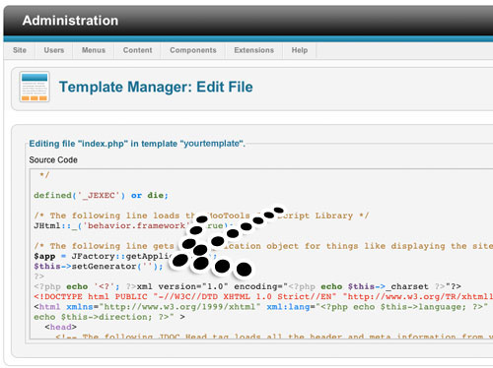Screen dimensions: 493x368
Task: Click the JHtml behavior.framework code line
Action: point(134,225)
